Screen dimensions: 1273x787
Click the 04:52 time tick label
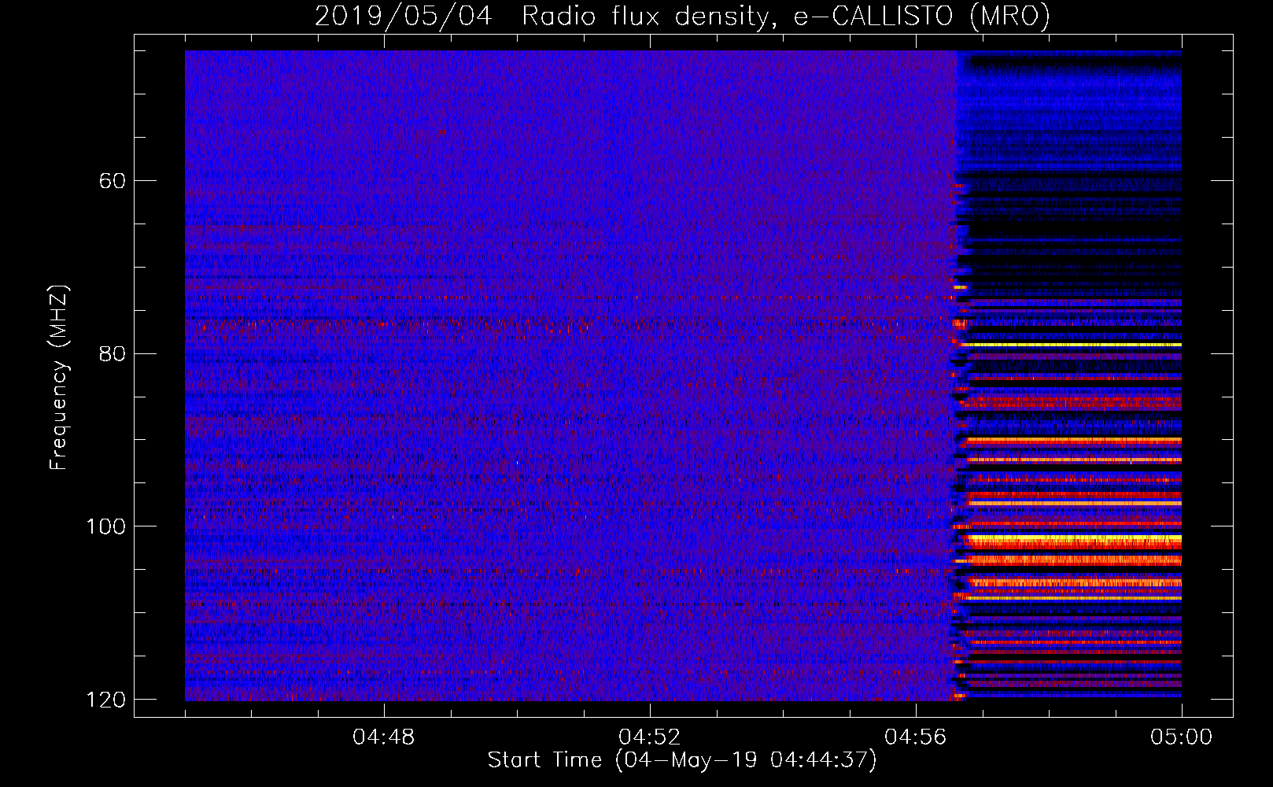649,737
